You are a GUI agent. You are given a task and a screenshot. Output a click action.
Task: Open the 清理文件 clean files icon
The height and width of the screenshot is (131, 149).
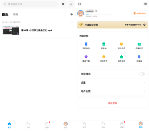point(121,57)
